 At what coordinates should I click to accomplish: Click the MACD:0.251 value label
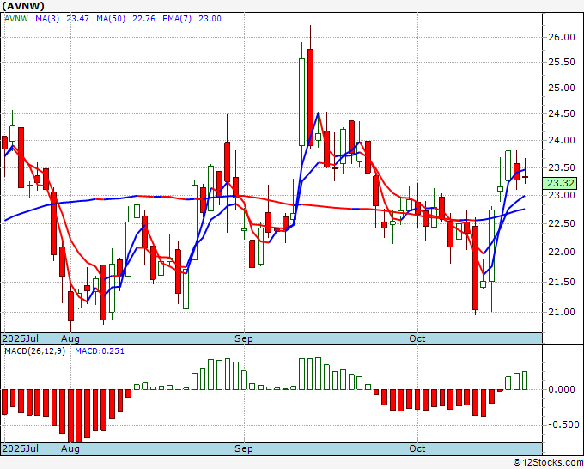click(x=100, y=351)
